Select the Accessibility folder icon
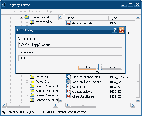The width and height of the screenshot is (142, 116). pos(32,22)
